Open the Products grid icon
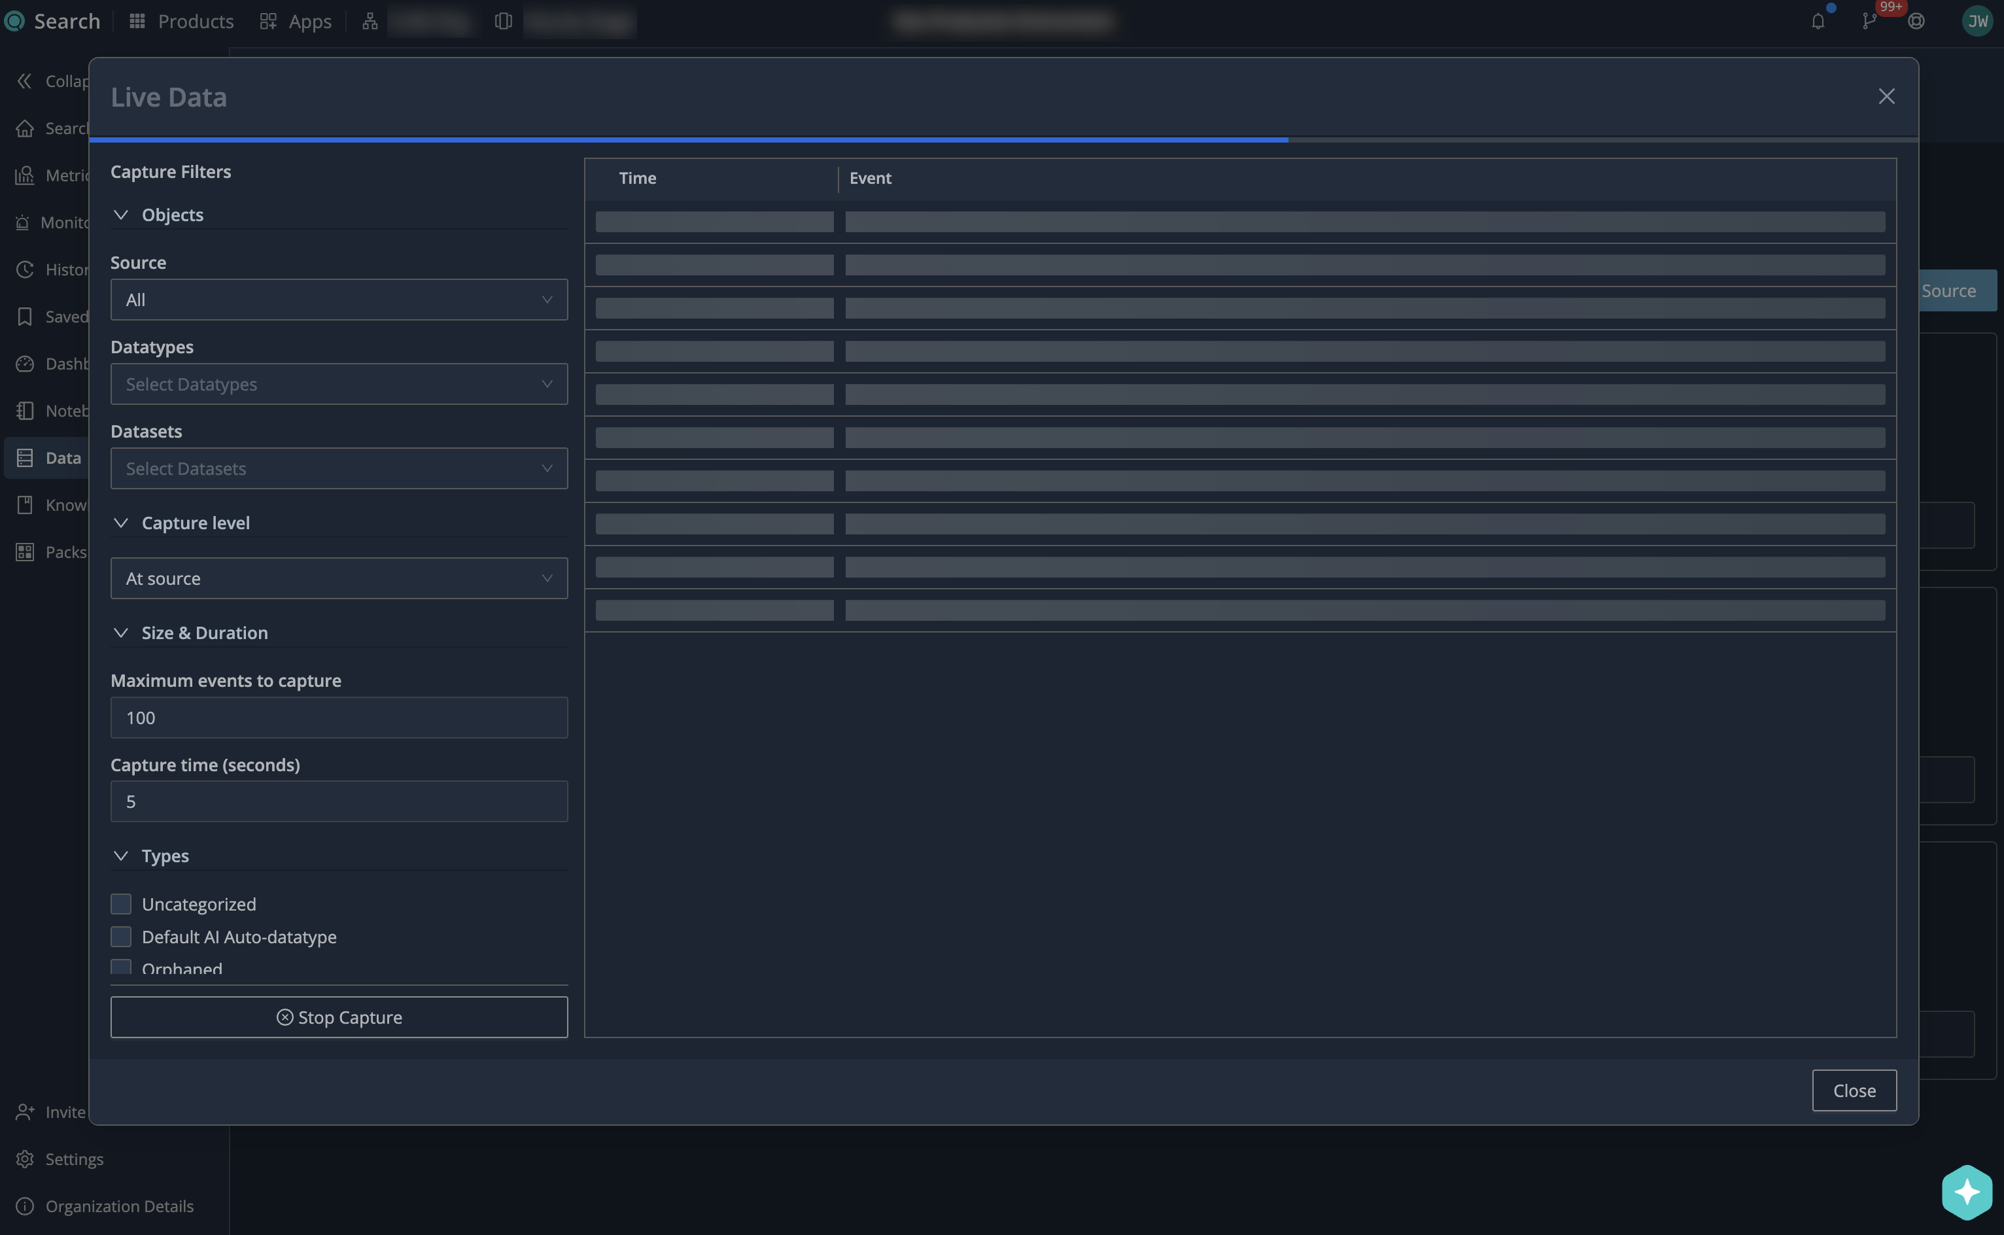 pyautogui.click(x=137, y=20)
